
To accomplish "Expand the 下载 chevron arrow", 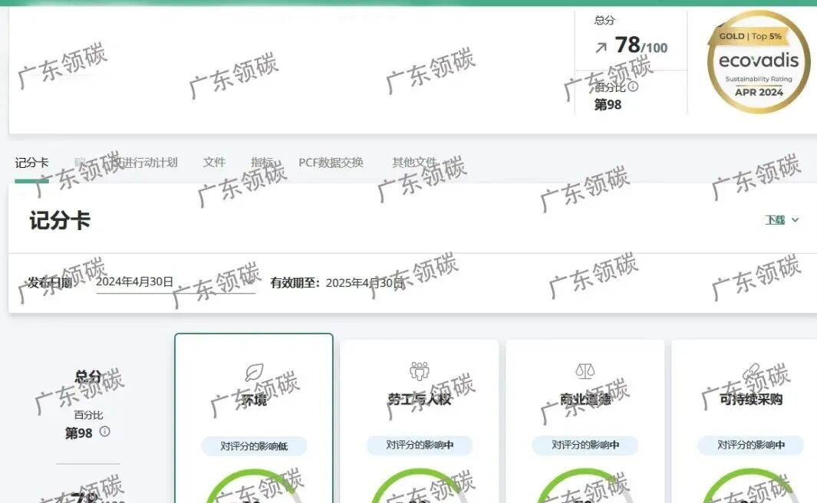I will [x=796, y=220].
